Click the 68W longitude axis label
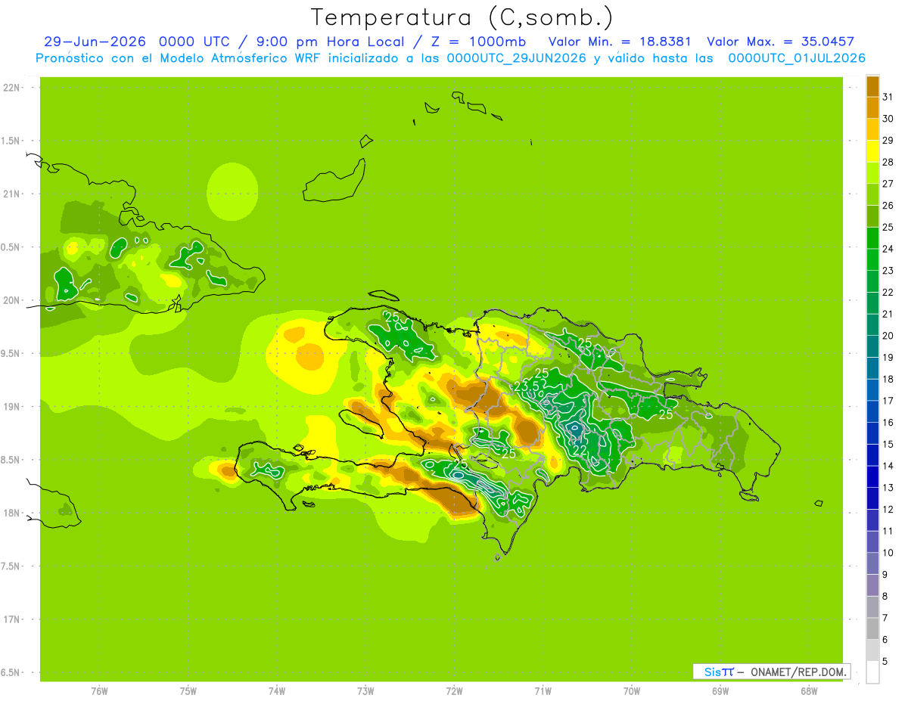Viewport: 908px width, 701px height. [809, 690]
